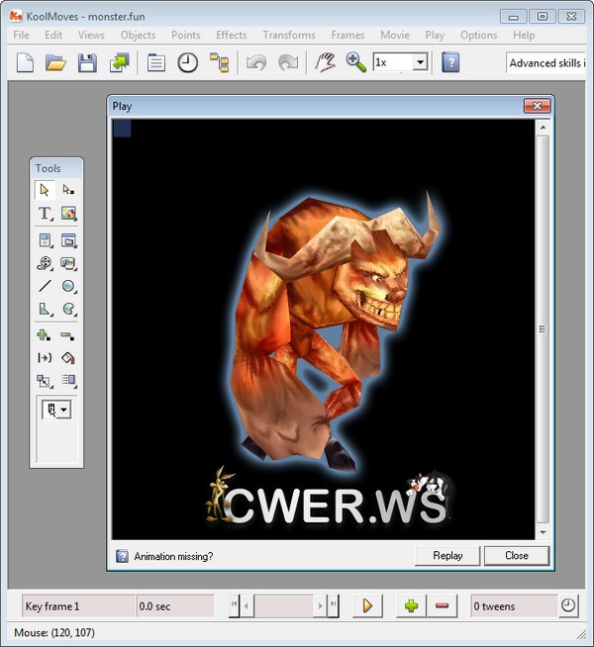
Task: Play the animation with yellow play button
Action: (x=367, y=606)
